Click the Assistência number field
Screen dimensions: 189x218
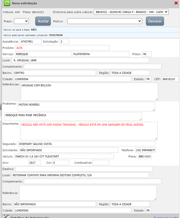click(31, 42)
